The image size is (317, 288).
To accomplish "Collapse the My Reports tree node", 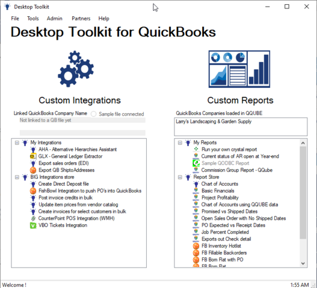I will (180, 143).
